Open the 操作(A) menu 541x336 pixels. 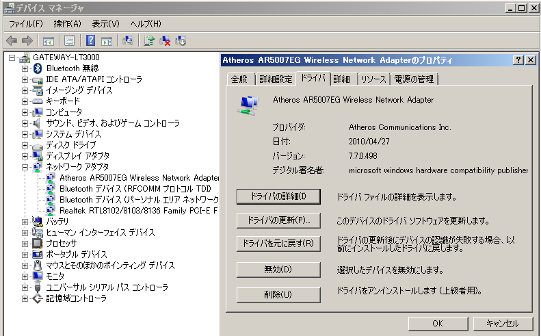pos(67,24)
